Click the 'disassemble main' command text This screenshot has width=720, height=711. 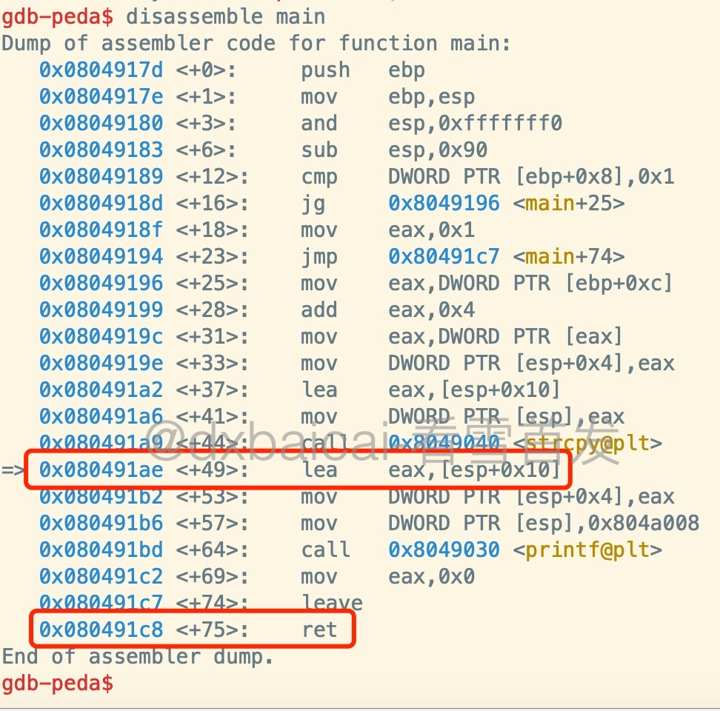(225, 16)
